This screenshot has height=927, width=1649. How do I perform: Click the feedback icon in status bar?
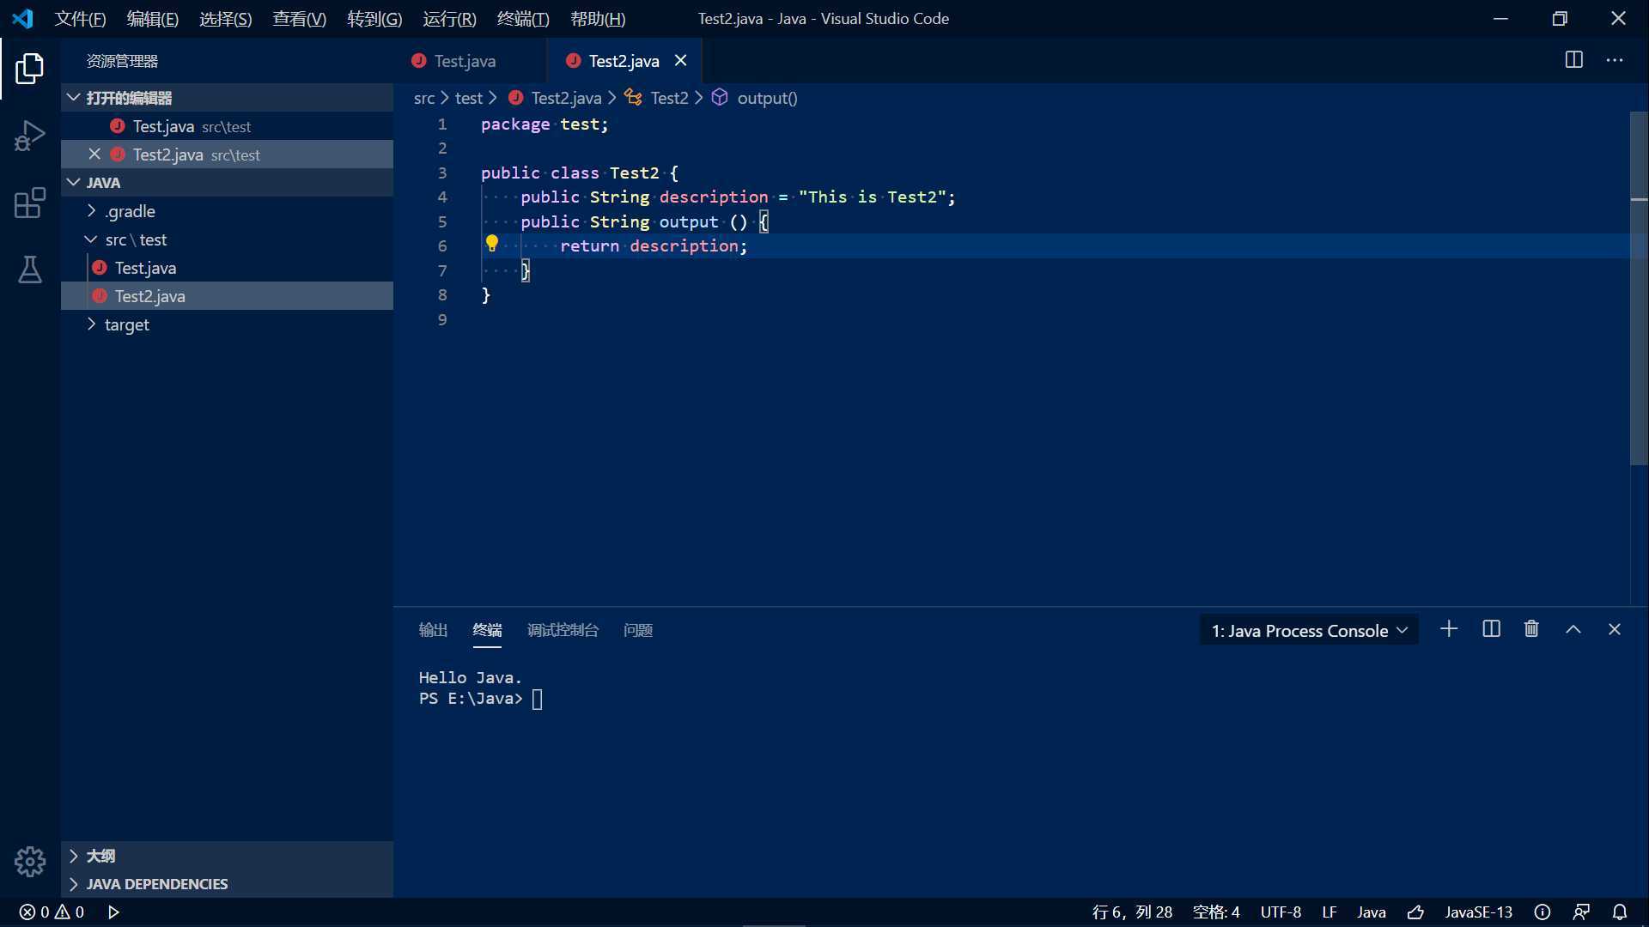(1581, 912)
